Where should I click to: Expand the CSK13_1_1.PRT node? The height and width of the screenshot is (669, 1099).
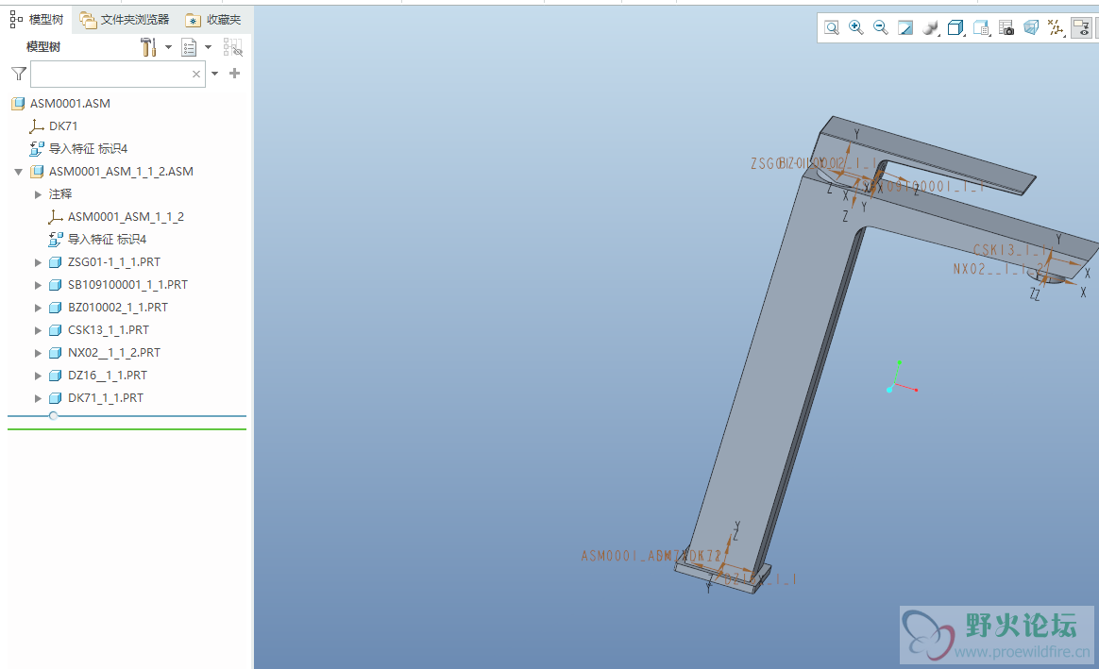pyautogui.click(x=38, y=330)
